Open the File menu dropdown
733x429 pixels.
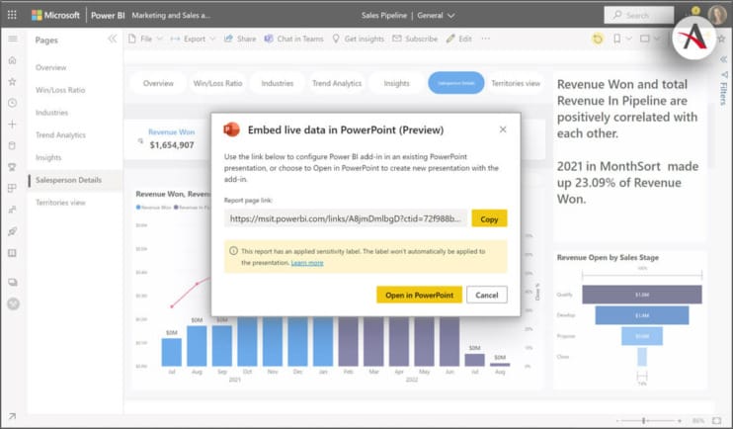(145, 39)
